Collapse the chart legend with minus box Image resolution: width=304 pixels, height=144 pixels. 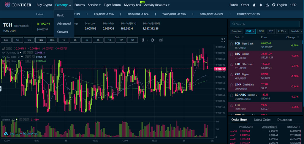tap(3, 48)
